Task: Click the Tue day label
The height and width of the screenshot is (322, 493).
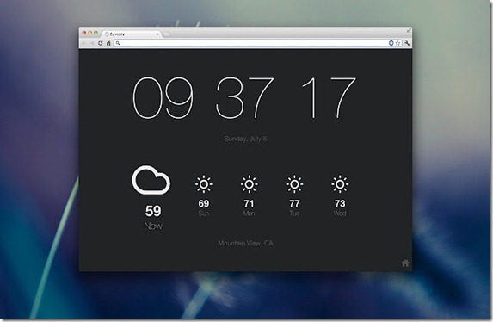Action: [294, 214]
